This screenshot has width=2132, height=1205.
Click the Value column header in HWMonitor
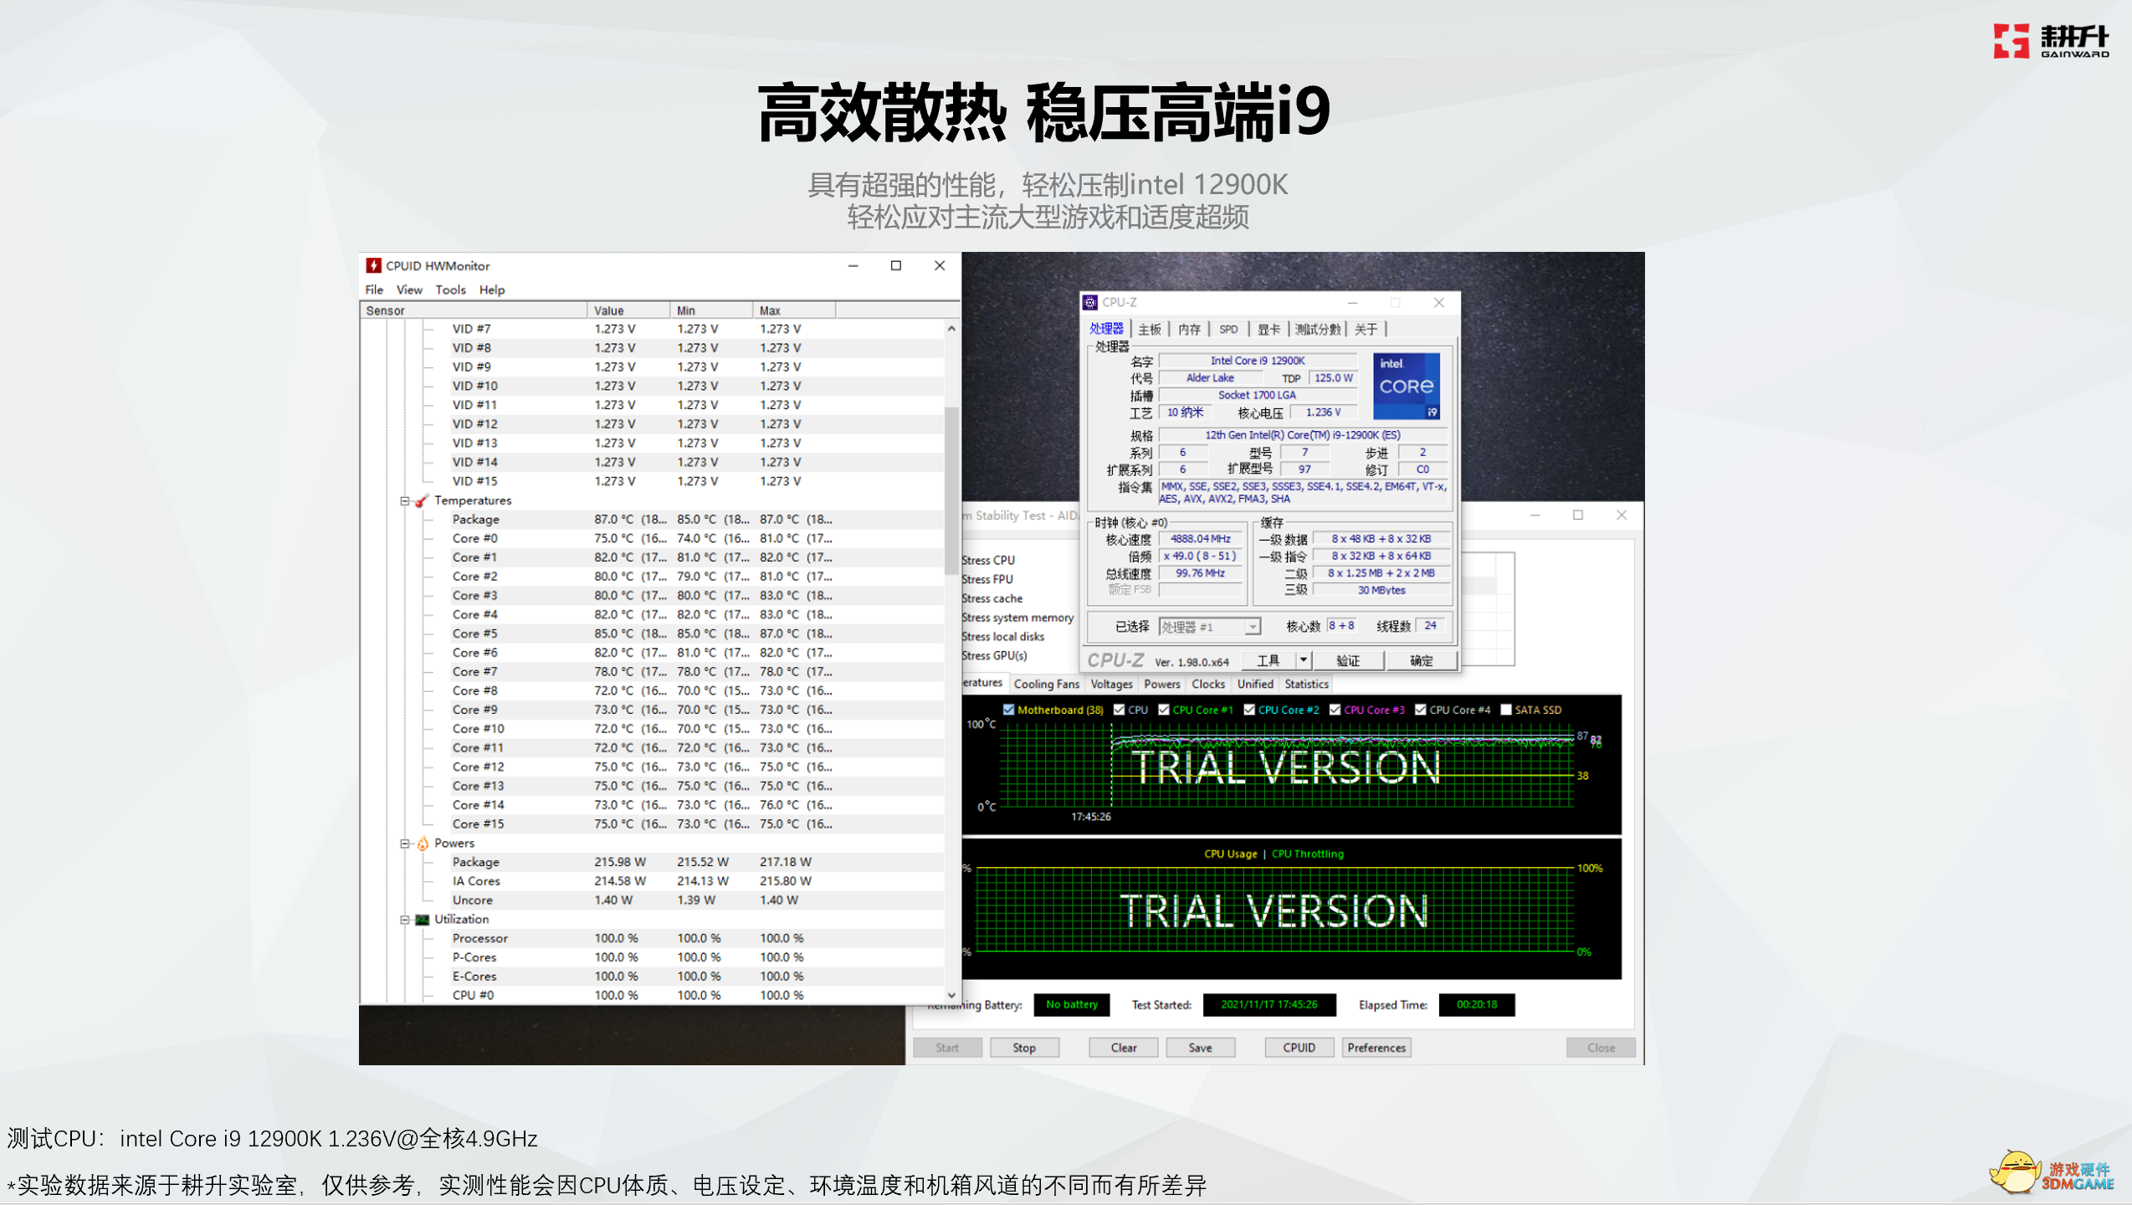point(628,310)
